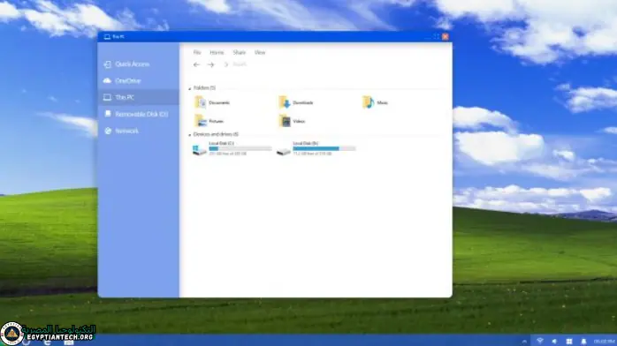The height and width of the screenshot is (346, 617).
Task: Open the File menu
Action: coord(197,52)
